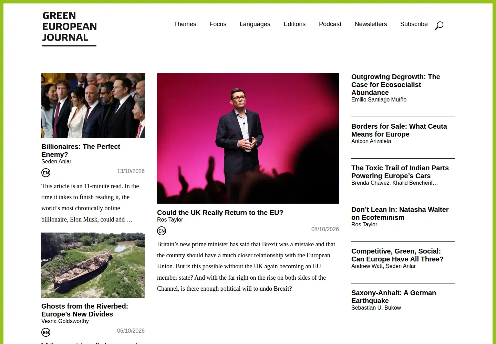Open the Newsletters page
Screen dimensions: 496x344
pyautogui.click(x=371, y=24)
